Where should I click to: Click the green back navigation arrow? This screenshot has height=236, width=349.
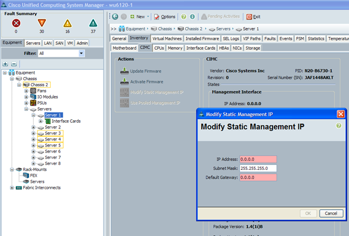click(x=115, y=17)
